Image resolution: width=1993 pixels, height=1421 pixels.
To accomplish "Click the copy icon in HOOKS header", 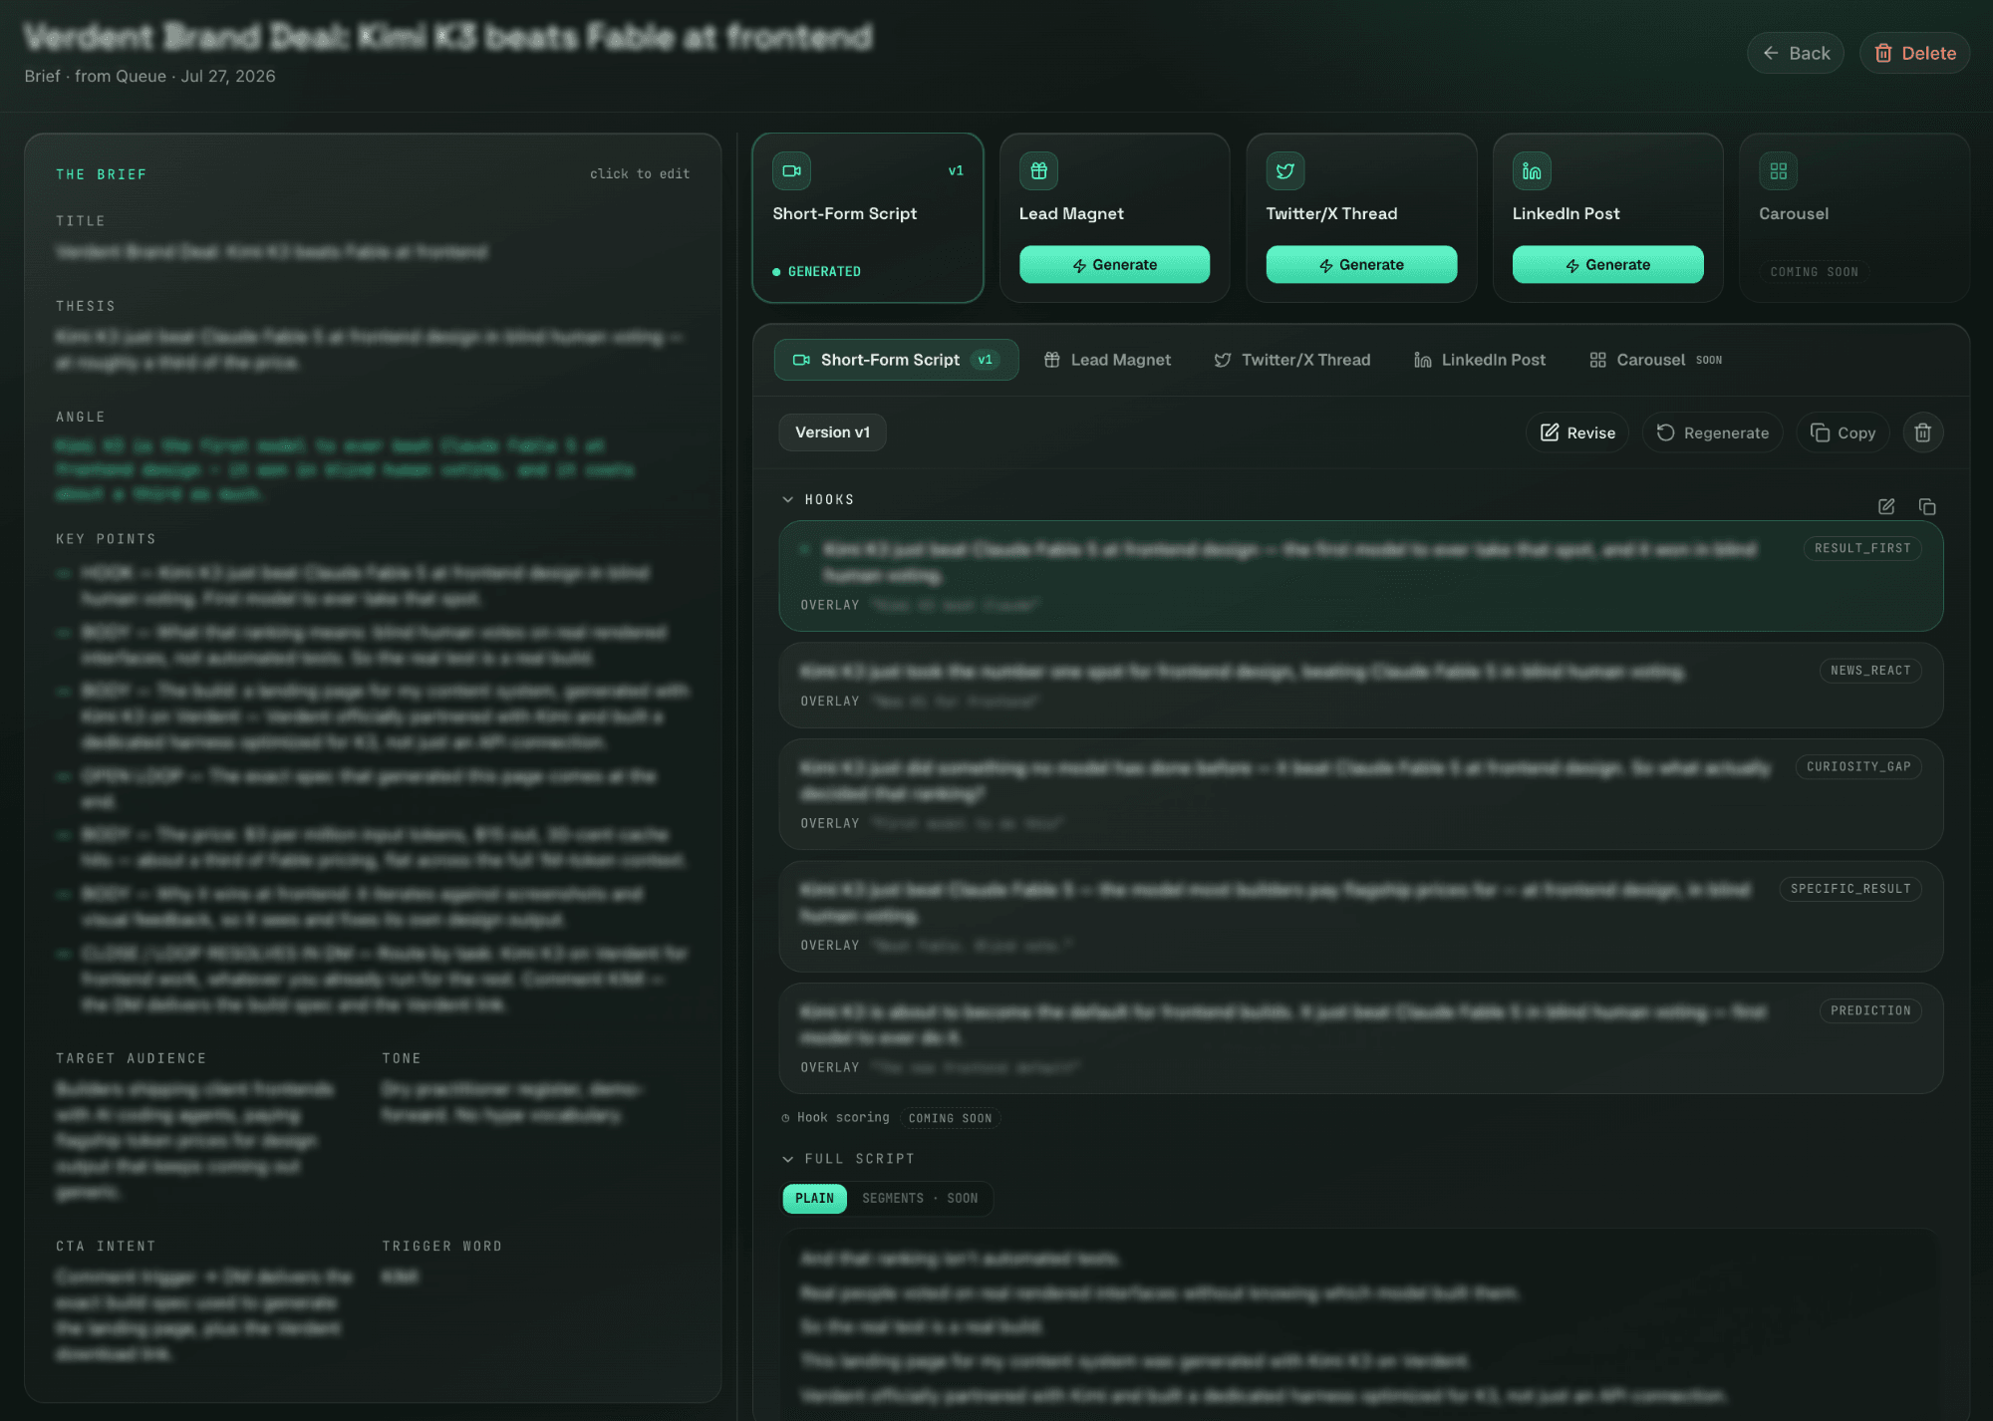I will pyautogui.click(x=1927, y=506).
